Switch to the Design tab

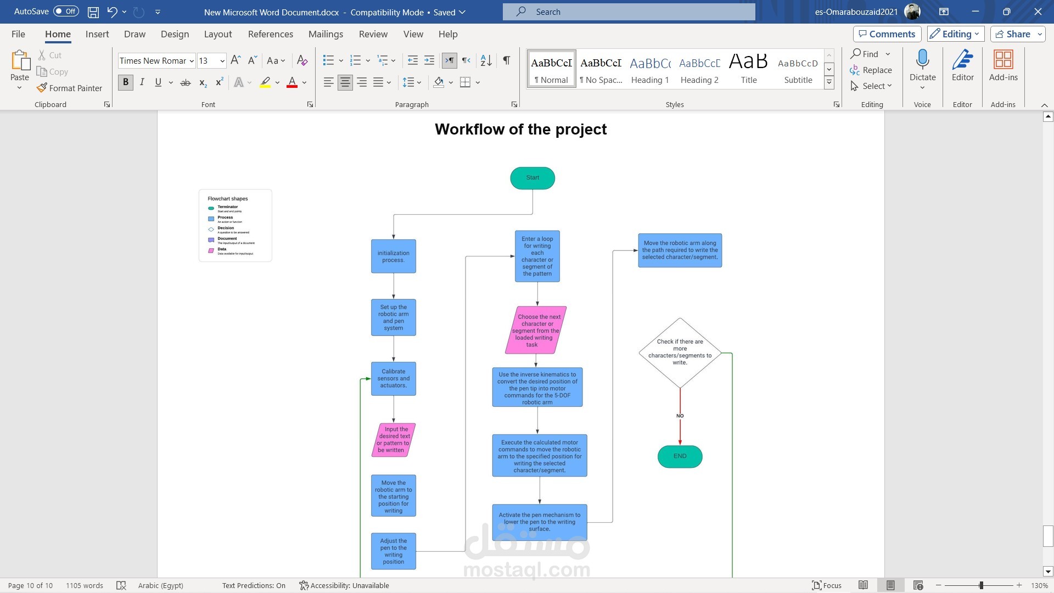coord(175,34)
